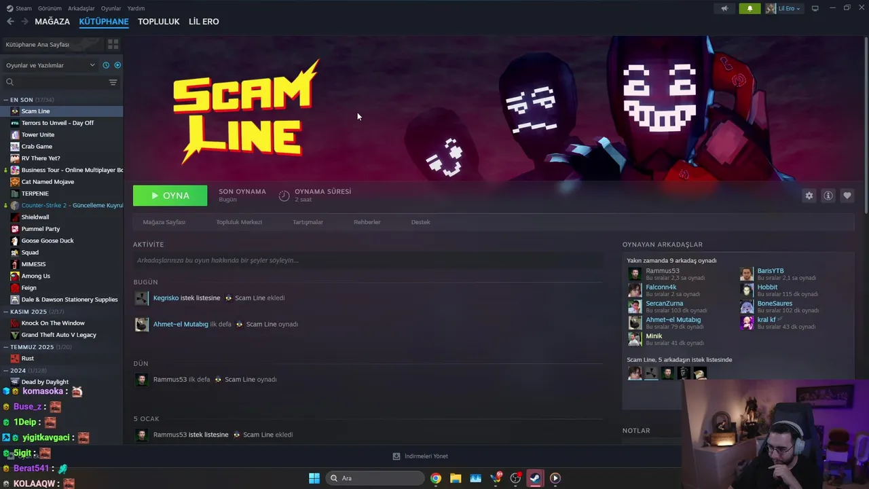869x489 pixels.
Task: Open the Windows Start menu
Action: click(x=314, y=478)
